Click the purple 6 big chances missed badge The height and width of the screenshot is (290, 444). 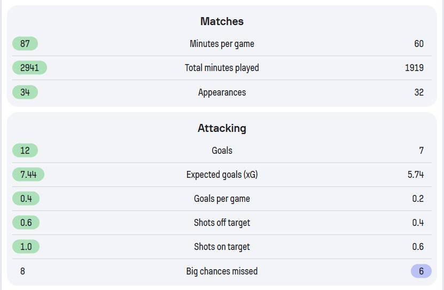pos(421,271)
